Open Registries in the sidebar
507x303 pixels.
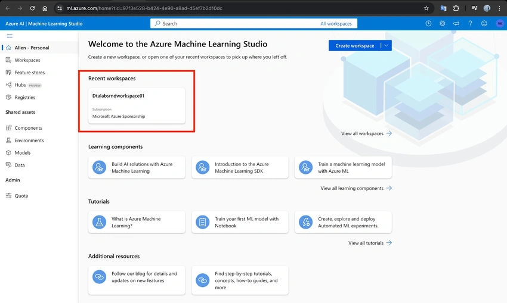click(39, 98)
